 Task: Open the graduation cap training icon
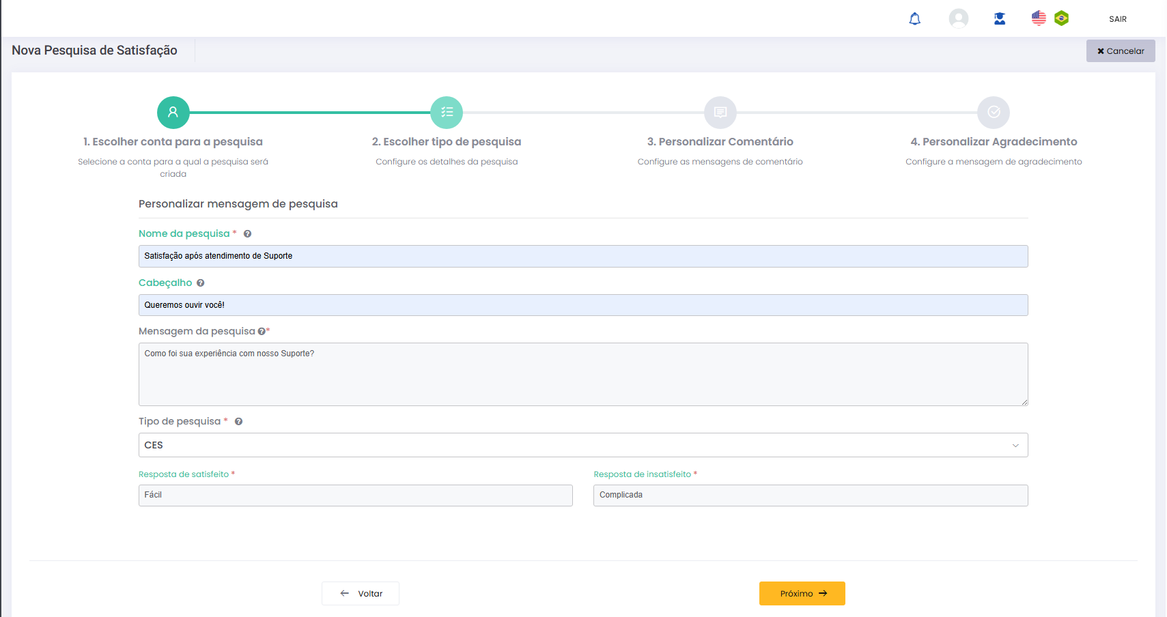coord(999,19)
